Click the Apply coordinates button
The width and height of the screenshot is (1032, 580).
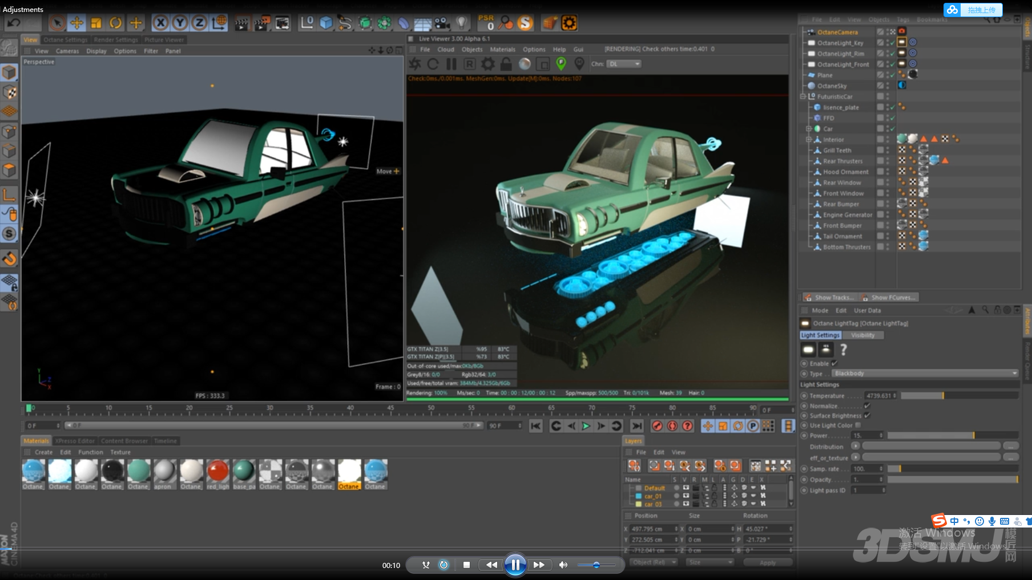tap(768, 562)
